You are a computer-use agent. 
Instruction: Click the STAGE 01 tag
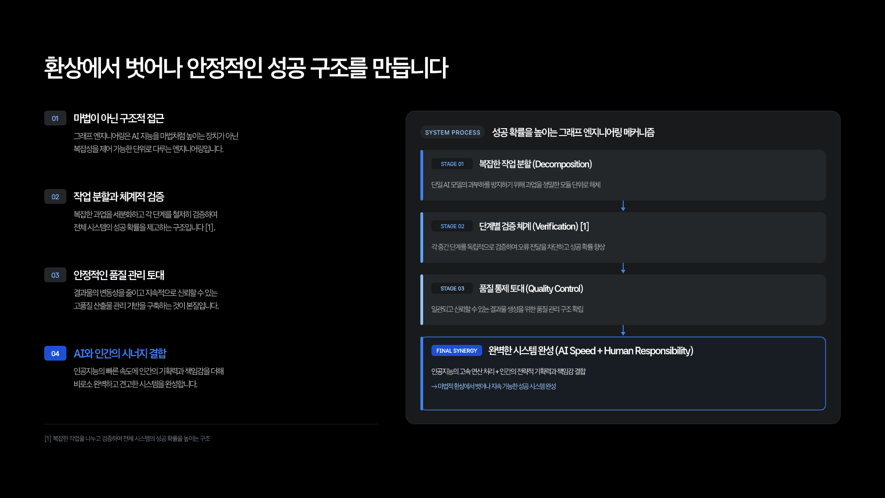(452, 164)
